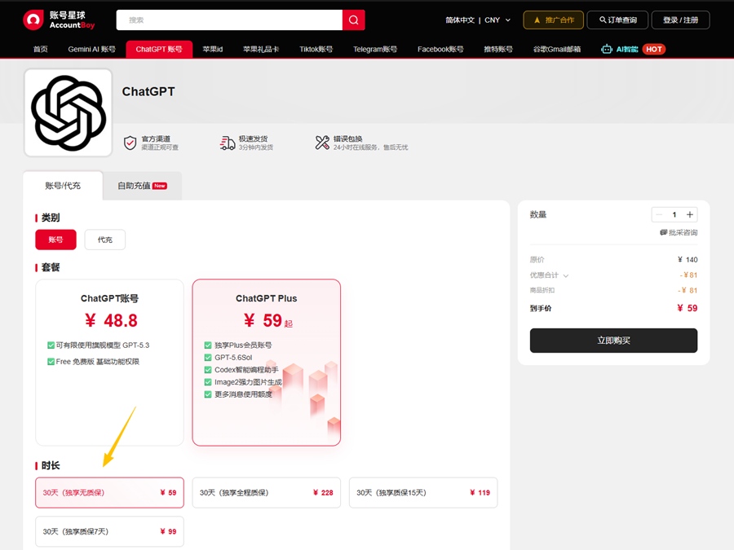Screen dimensions: 734x550
Task: Choose the ChatGPT账号 ¥48.8 plan card
Action: pos(109,363)
